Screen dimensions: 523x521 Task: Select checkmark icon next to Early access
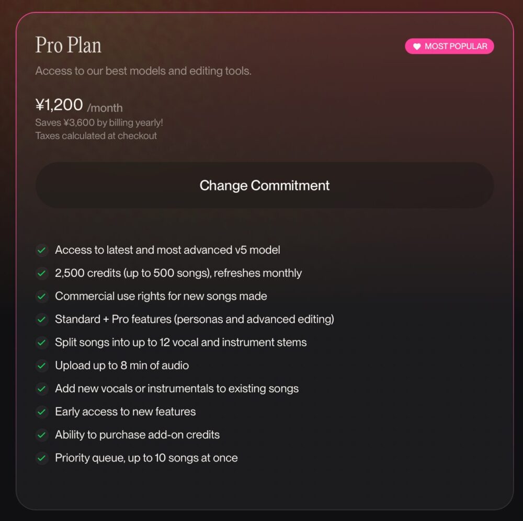click(42, 412)
